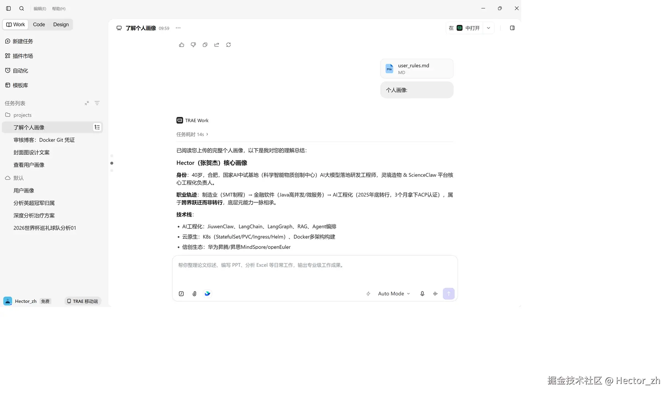Image resolution: width=671 pixels, height=396 pixels.
Task: Click the TRAE Work agent icon
Action: point(180,121)
